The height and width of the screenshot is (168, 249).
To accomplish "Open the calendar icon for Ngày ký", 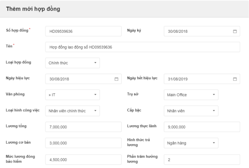I will pos(235,31).
